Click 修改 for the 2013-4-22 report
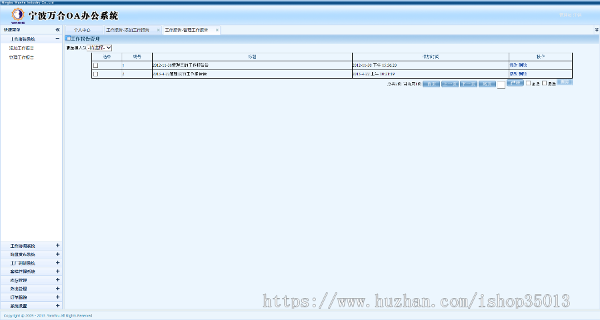The height and width of the screenshot is (320, 600). pyautogui.click(x=513, y=74)
